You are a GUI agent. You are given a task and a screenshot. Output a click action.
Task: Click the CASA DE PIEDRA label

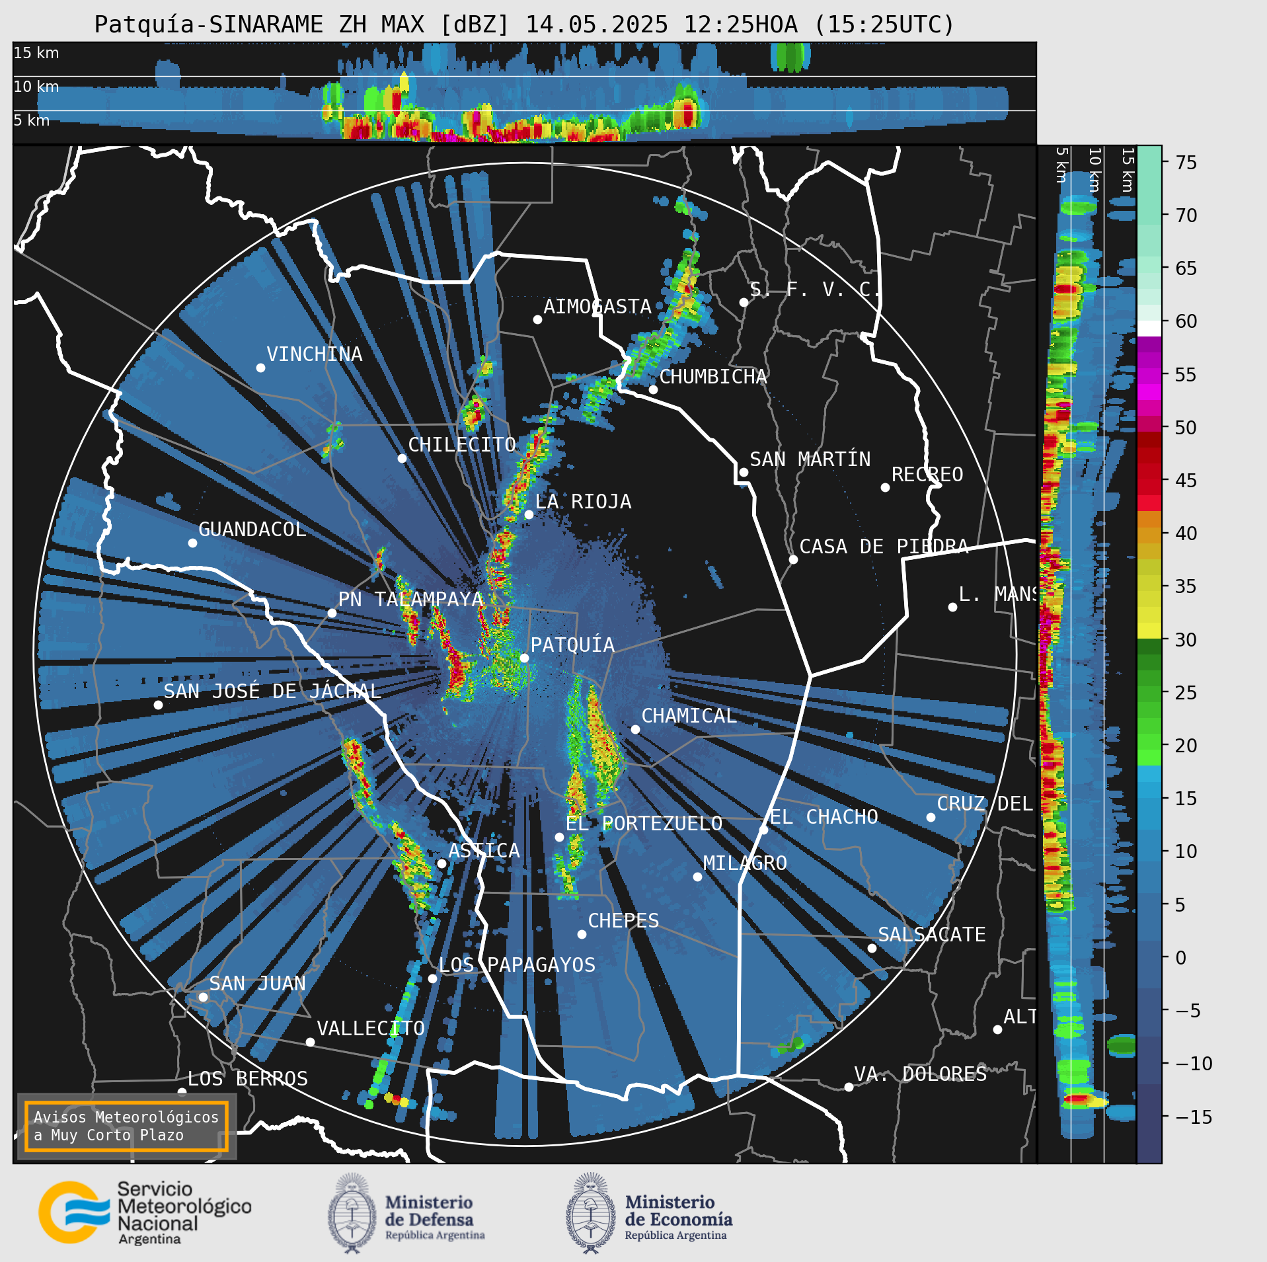tap(884, 546)
